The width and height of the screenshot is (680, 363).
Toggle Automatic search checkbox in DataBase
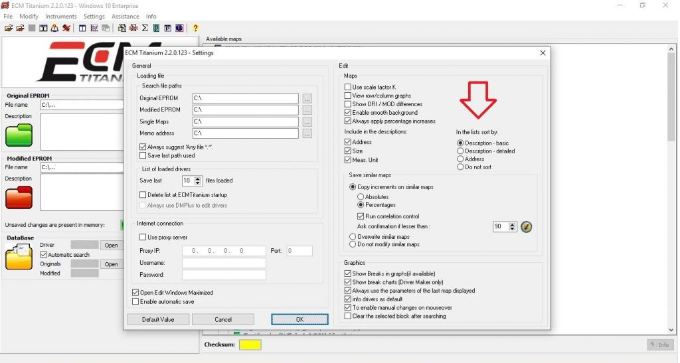coord(43,255)
